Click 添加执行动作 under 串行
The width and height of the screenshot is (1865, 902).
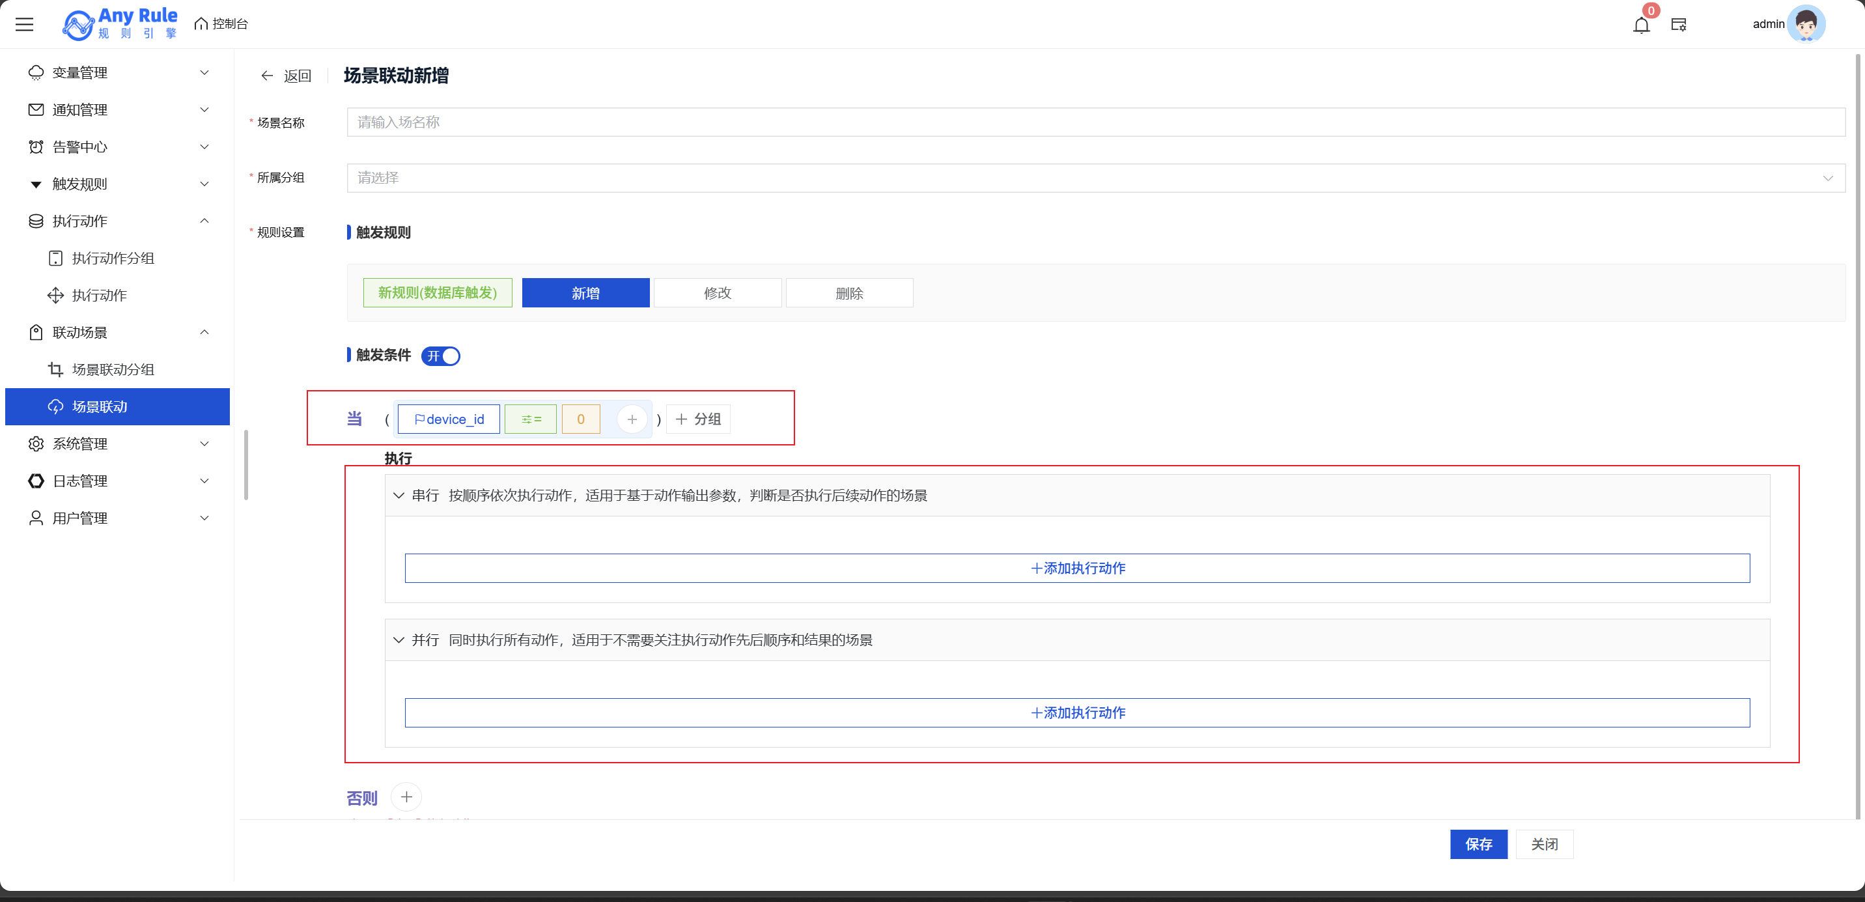point(1076,569)
